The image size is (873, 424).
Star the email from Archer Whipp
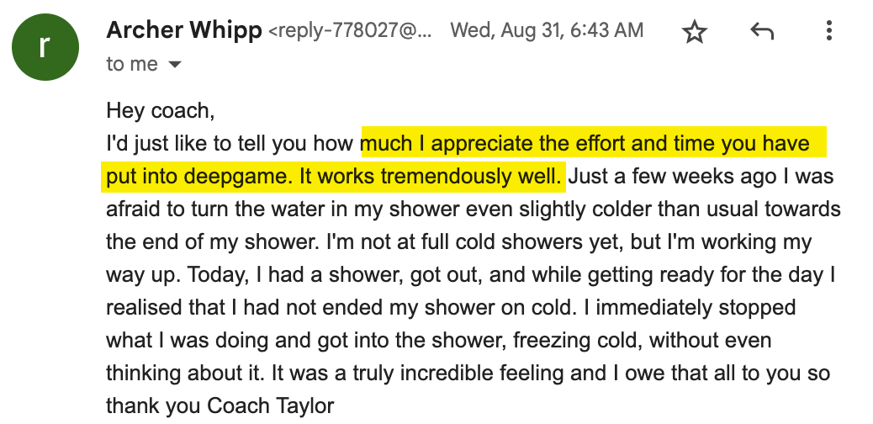695,32
